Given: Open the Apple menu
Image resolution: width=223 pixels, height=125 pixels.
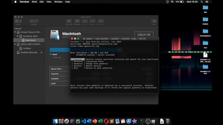Looking at the screenshot, I should coord(15,2).
